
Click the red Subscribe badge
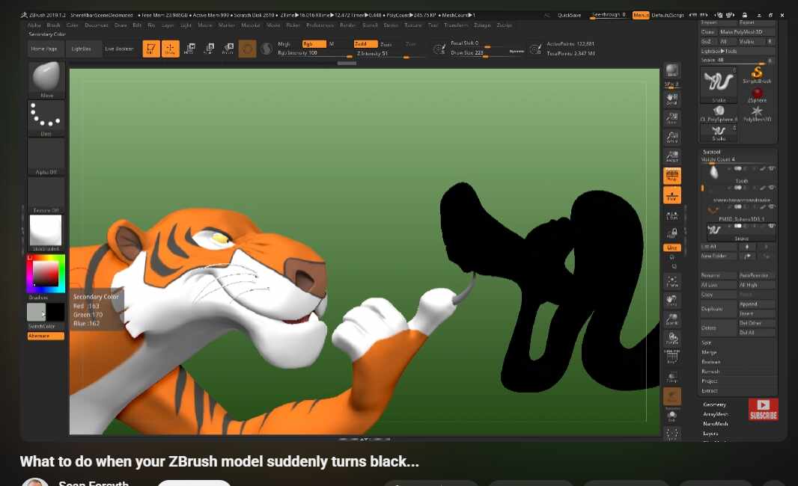[x=763, y=409]
